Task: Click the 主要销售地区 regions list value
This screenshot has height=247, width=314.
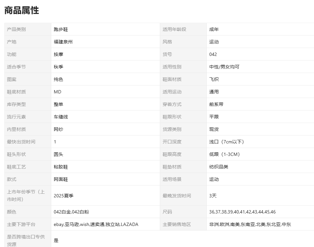Action: [x=250, y=224]
